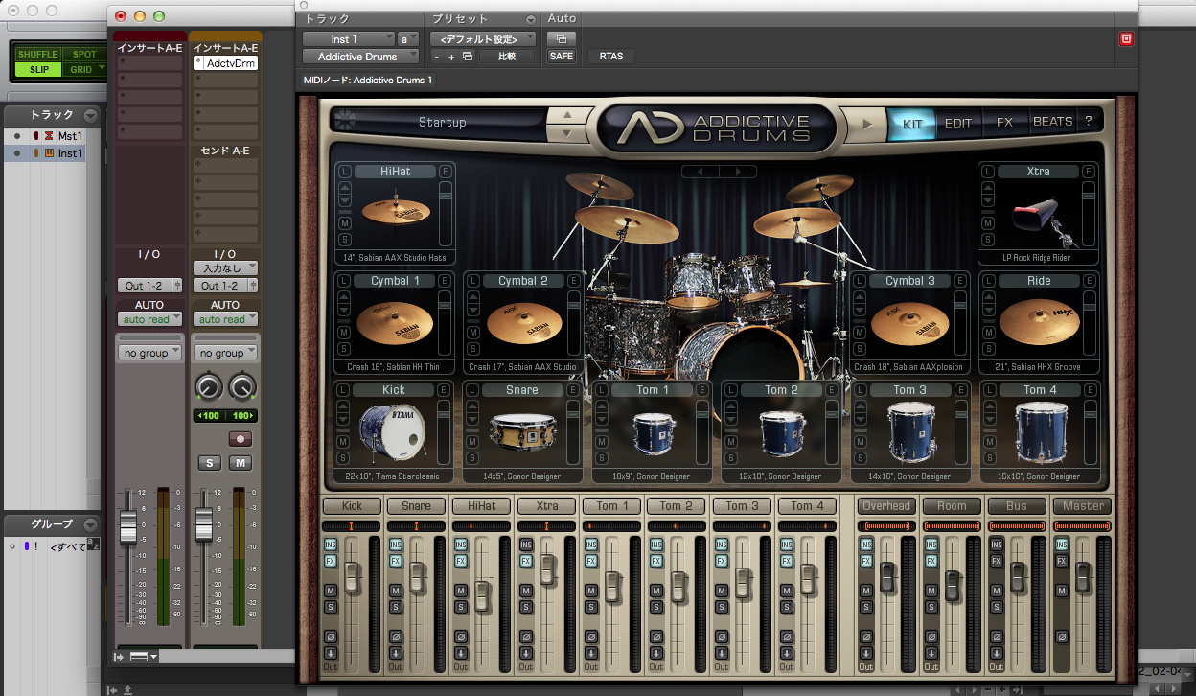
Task: Click L load button on Snare slot
Action: pyautogui.click(x=473, y=390)
